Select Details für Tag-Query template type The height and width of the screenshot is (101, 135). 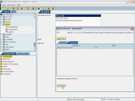click(x=10, y=64)
